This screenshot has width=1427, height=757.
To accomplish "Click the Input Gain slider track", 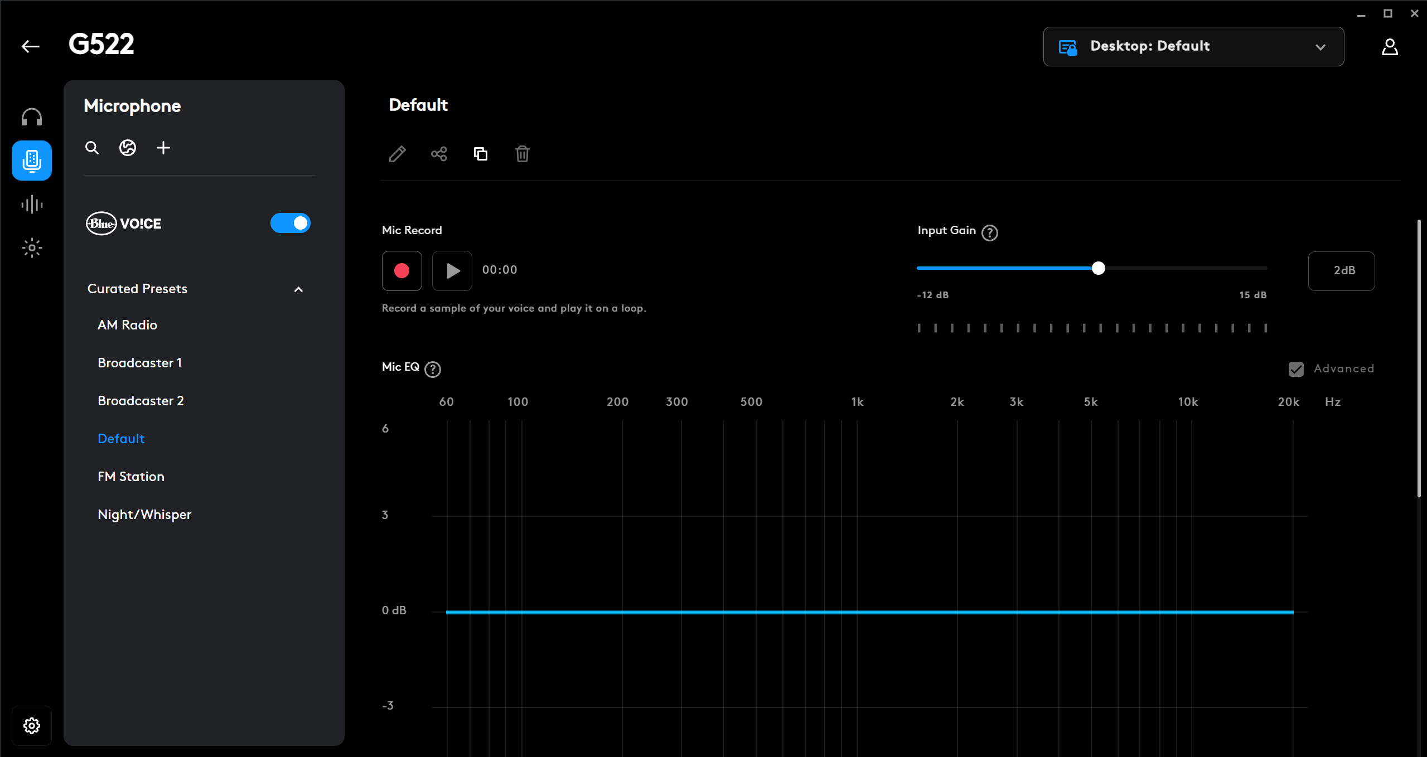I will [x=1182, y=268].
